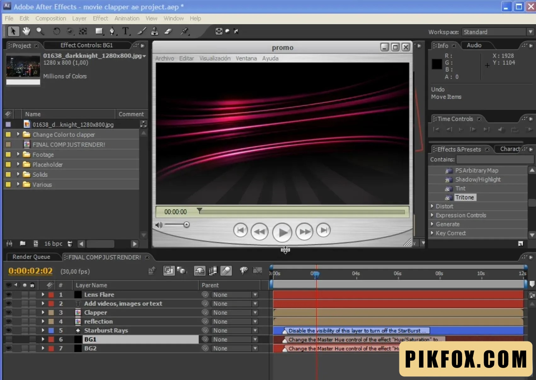Toggle Draft 3D icon in timeline
536x380 pixels.
pos(182,271)
